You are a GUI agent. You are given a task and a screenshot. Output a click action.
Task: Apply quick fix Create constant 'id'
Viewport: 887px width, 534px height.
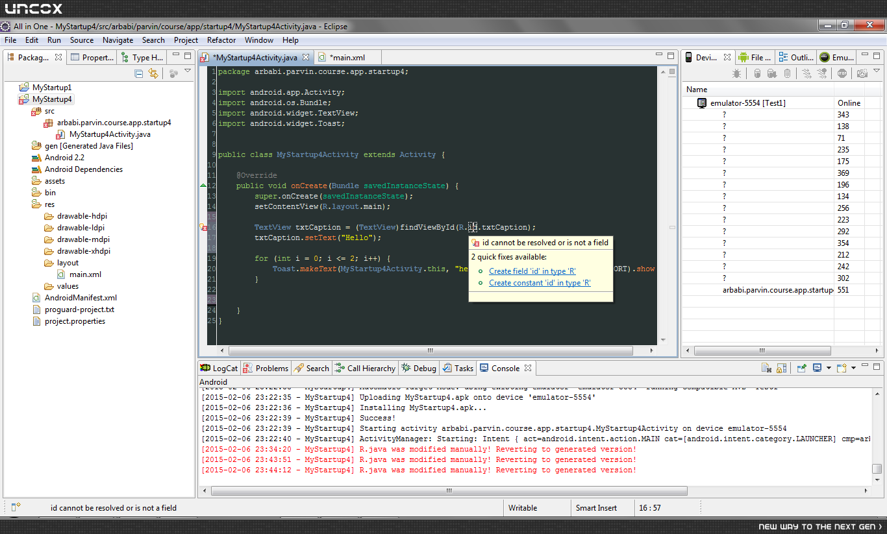(540, 283)
